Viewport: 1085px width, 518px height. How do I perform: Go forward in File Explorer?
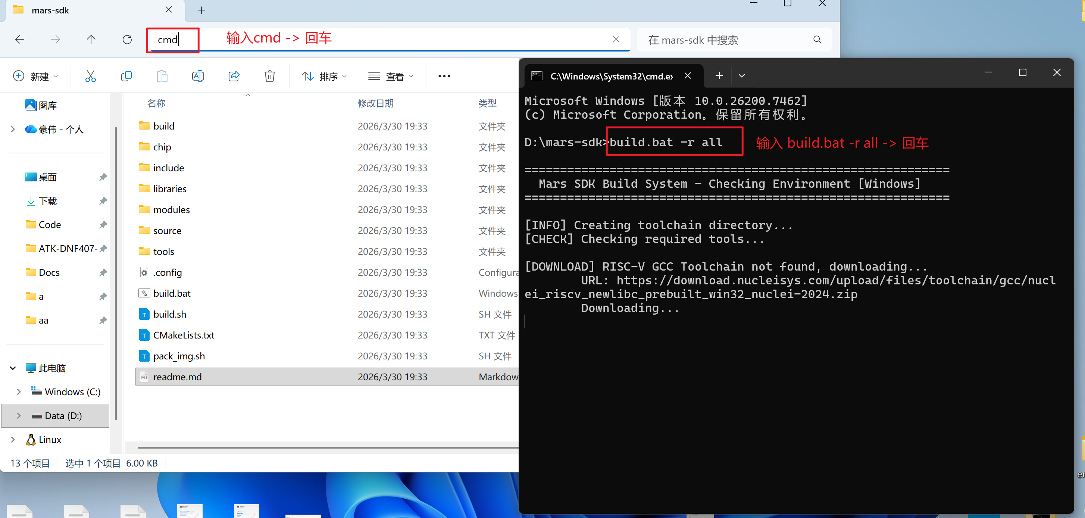[x=56, y=40]
